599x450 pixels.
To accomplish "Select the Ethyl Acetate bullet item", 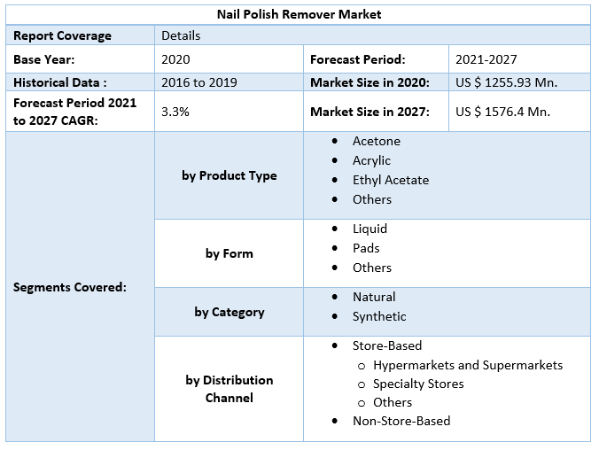I will click(x=390, y=180).
